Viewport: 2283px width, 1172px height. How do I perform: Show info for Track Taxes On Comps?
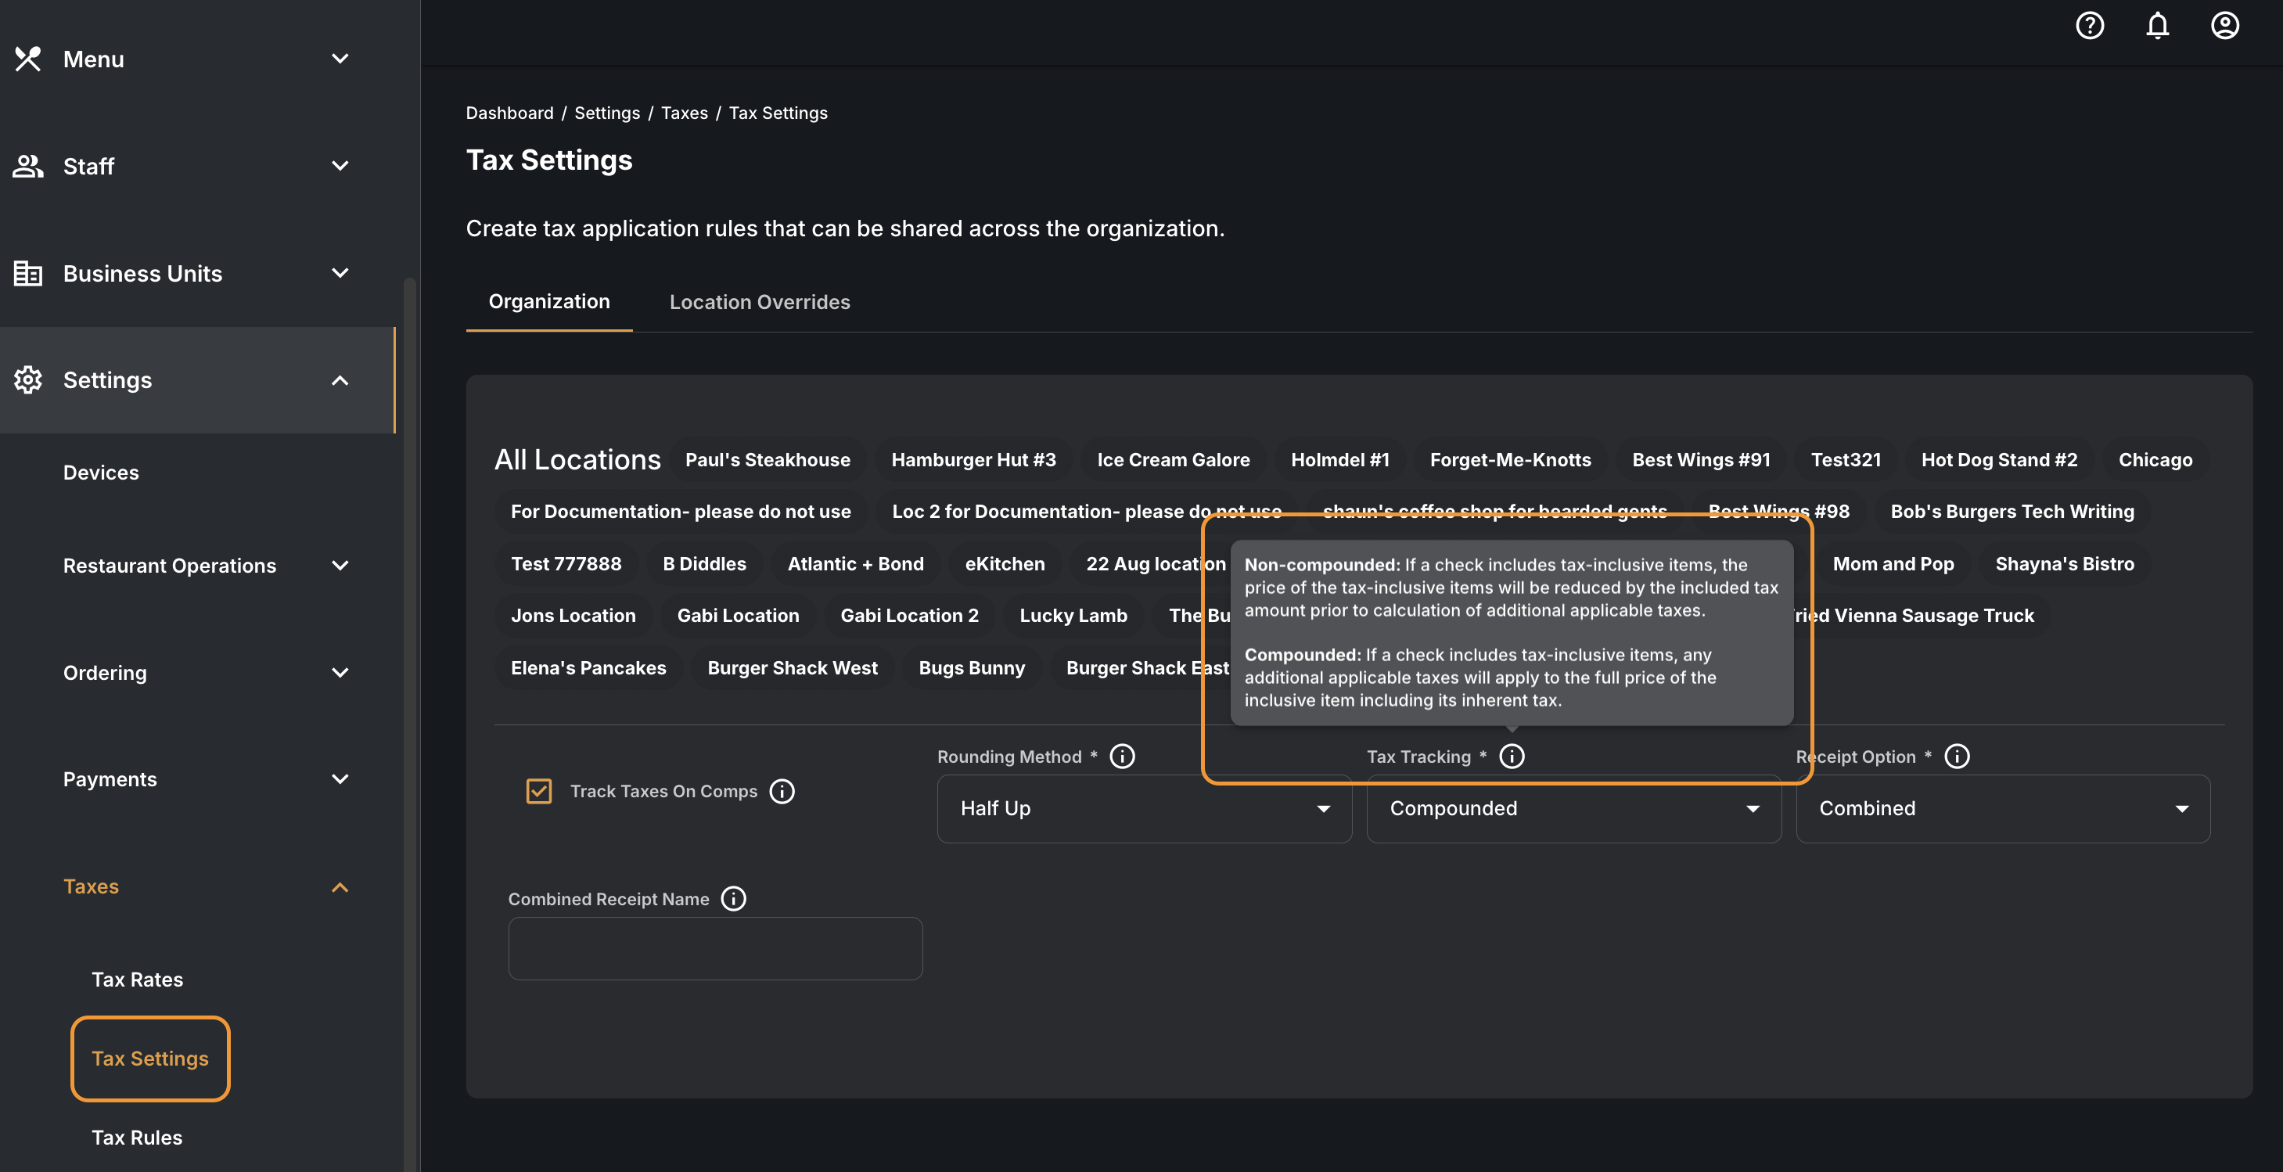click(x=782, y=791)
